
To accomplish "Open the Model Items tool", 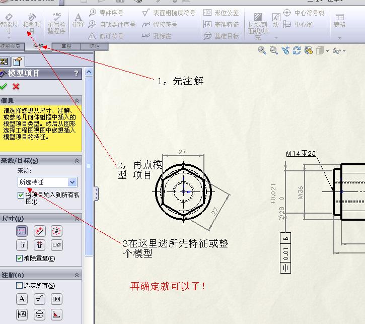I will [x=32, y=24].
